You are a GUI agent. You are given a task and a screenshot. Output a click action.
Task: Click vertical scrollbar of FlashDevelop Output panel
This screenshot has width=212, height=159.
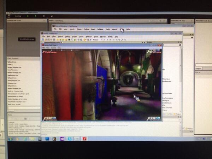pyautogui.click(x=181, y=129)
